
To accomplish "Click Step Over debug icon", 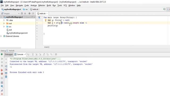I will tap(33, 54).
